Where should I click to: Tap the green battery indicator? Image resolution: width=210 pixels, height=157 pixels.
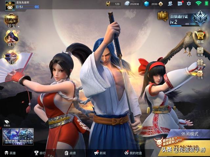(207, 3)
